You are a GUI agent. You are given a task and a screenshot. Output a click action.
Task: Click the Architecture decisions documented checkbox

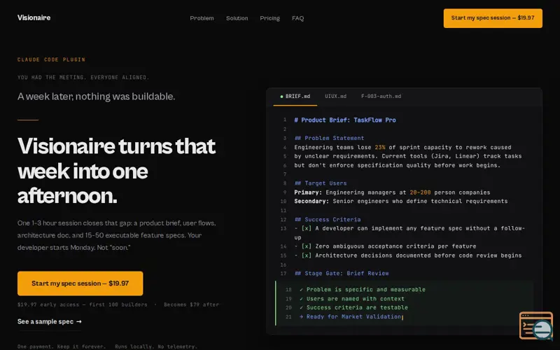coord(306,255)
